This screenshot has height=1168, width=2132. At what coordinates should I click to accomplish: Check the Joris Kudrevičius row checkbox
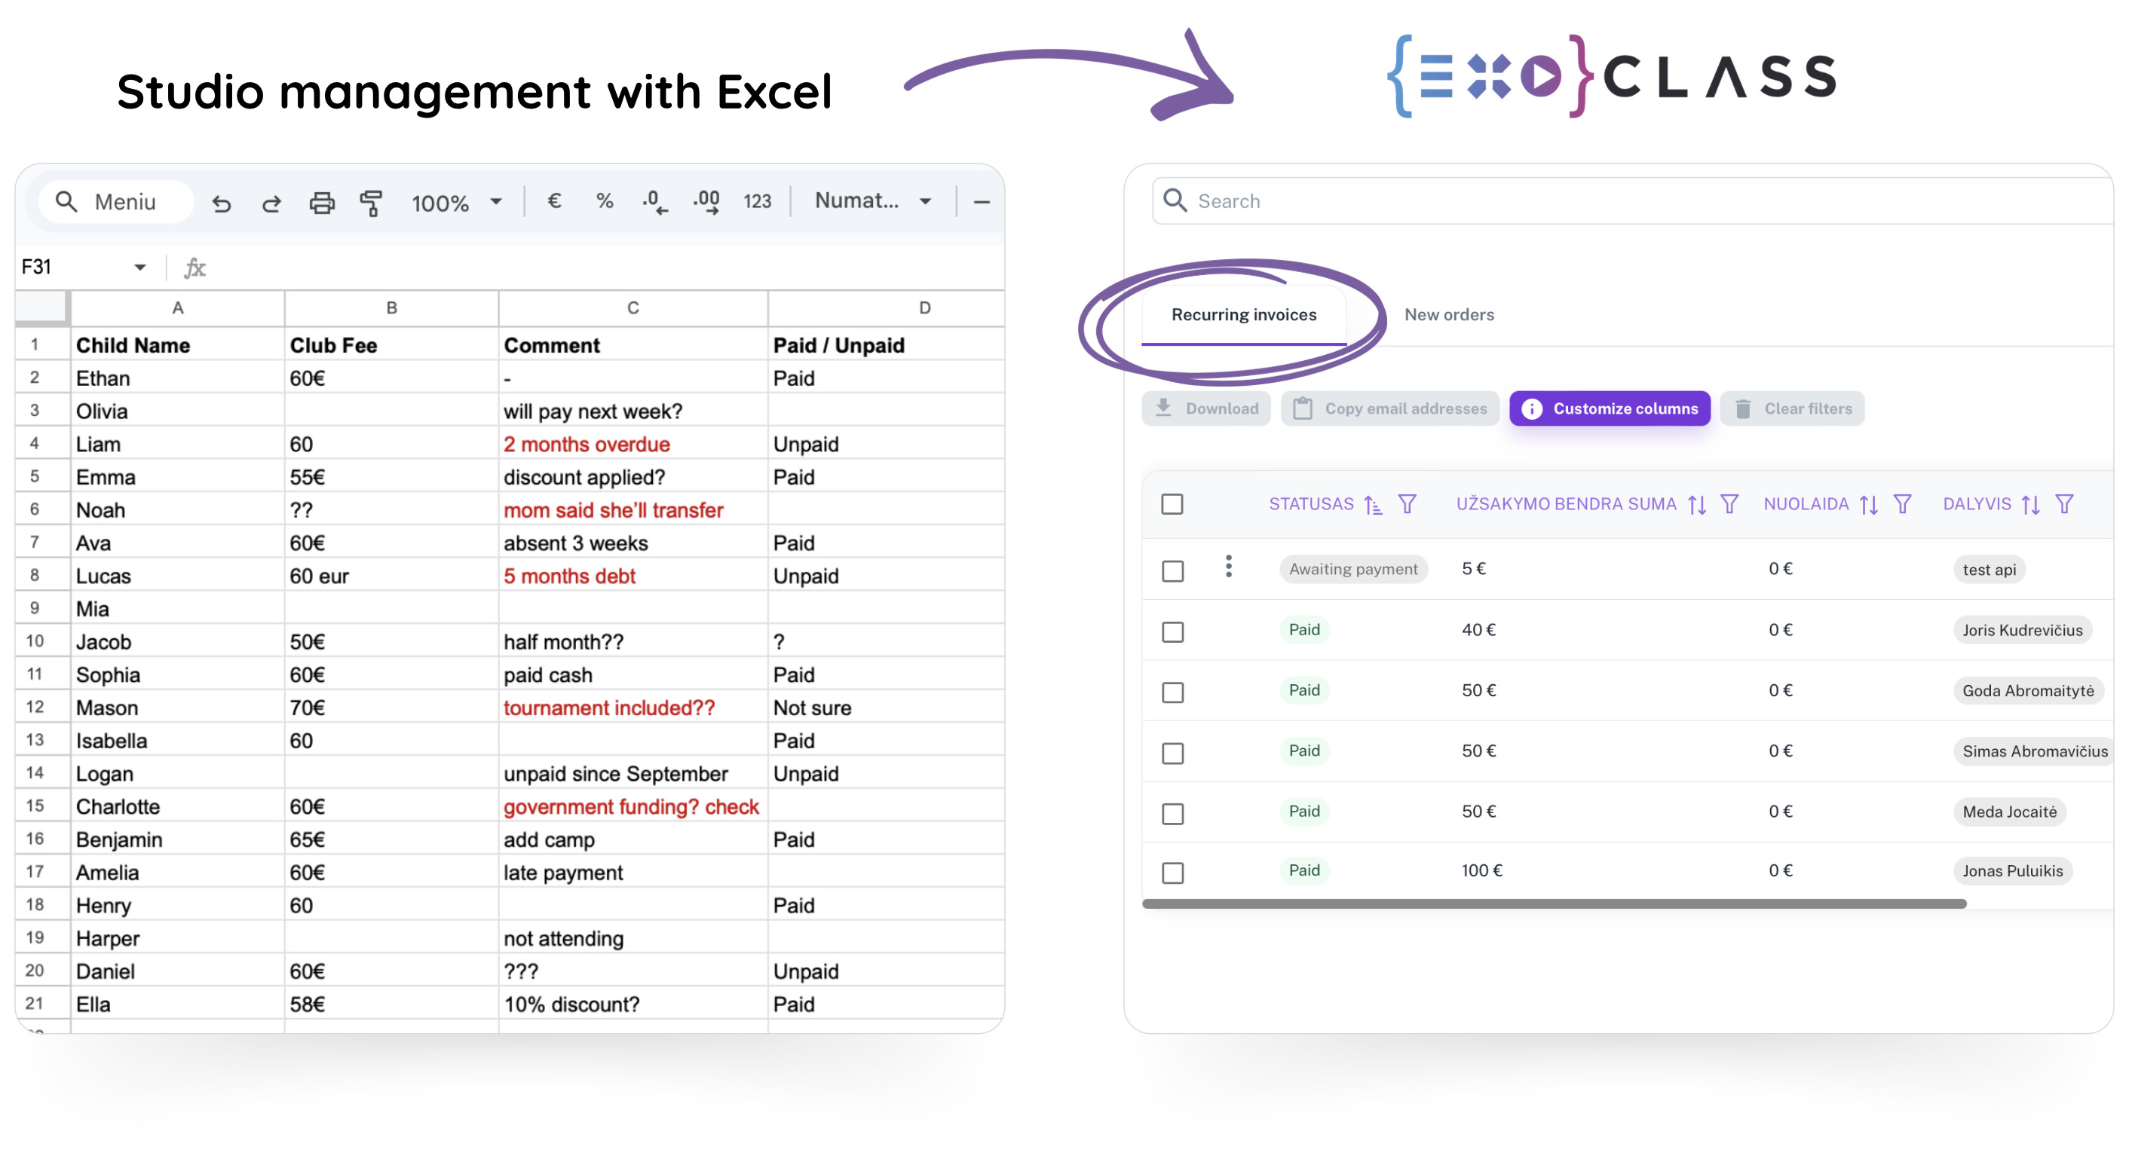click(1172, 632)
